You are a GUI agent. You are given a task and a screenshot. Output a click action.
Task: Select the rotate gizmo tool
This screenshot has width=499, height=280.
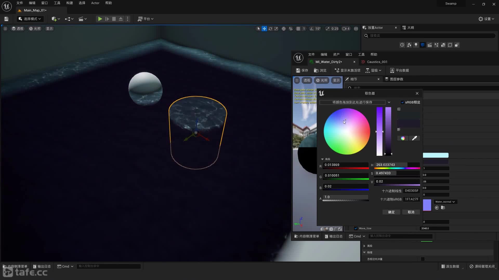pyautogui.click(x=270, y=29)
